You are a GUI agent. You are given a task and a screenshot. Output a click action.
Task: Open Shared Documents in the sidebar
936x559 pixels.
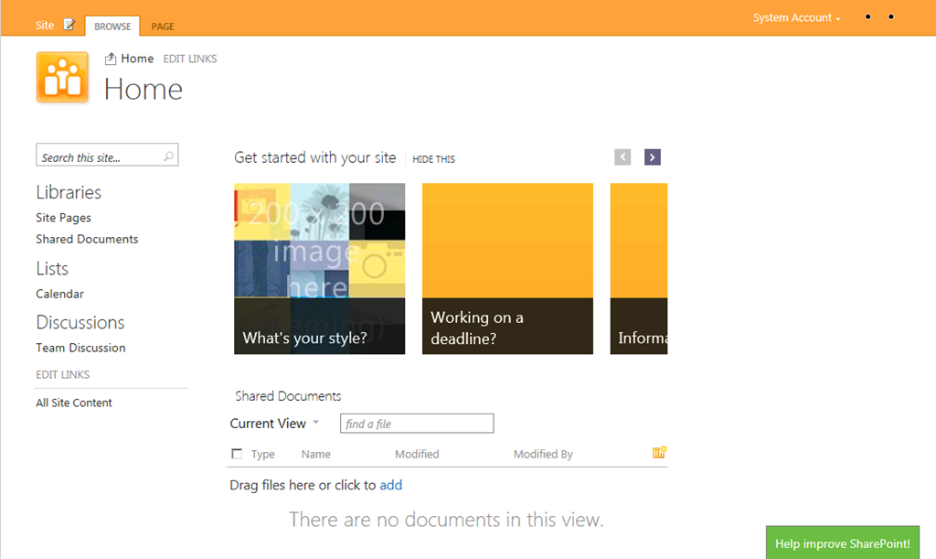[87, 239]
